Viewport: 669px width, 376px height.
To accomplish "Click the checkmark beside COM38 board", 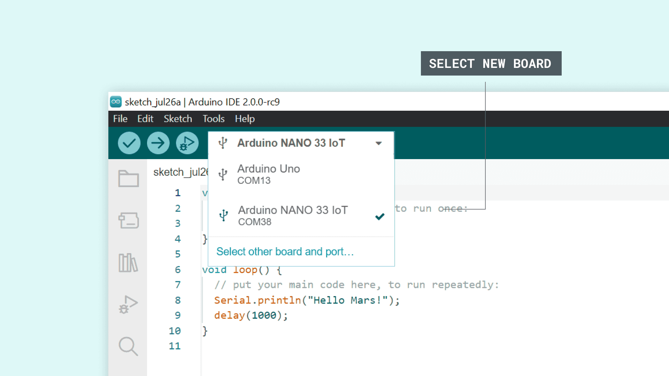I will pyautogui.click(x=380, y=217).
